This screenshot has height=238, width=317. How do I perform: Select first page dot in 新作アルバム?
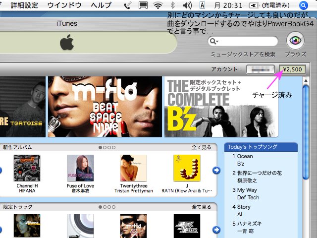[x=100, y=148]
